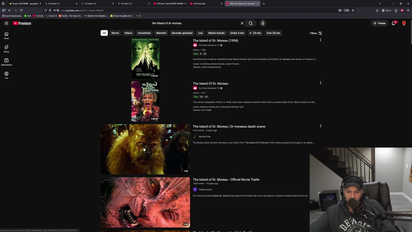
Task: Open Subscriptions in the left sidebar
Action: tap(6, 62)
